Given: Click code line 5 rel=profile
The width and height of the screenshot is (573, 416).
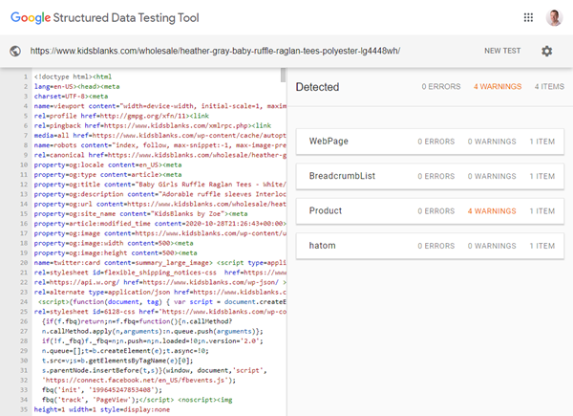Looking at the screenshot, I should [x=121, y=116].
